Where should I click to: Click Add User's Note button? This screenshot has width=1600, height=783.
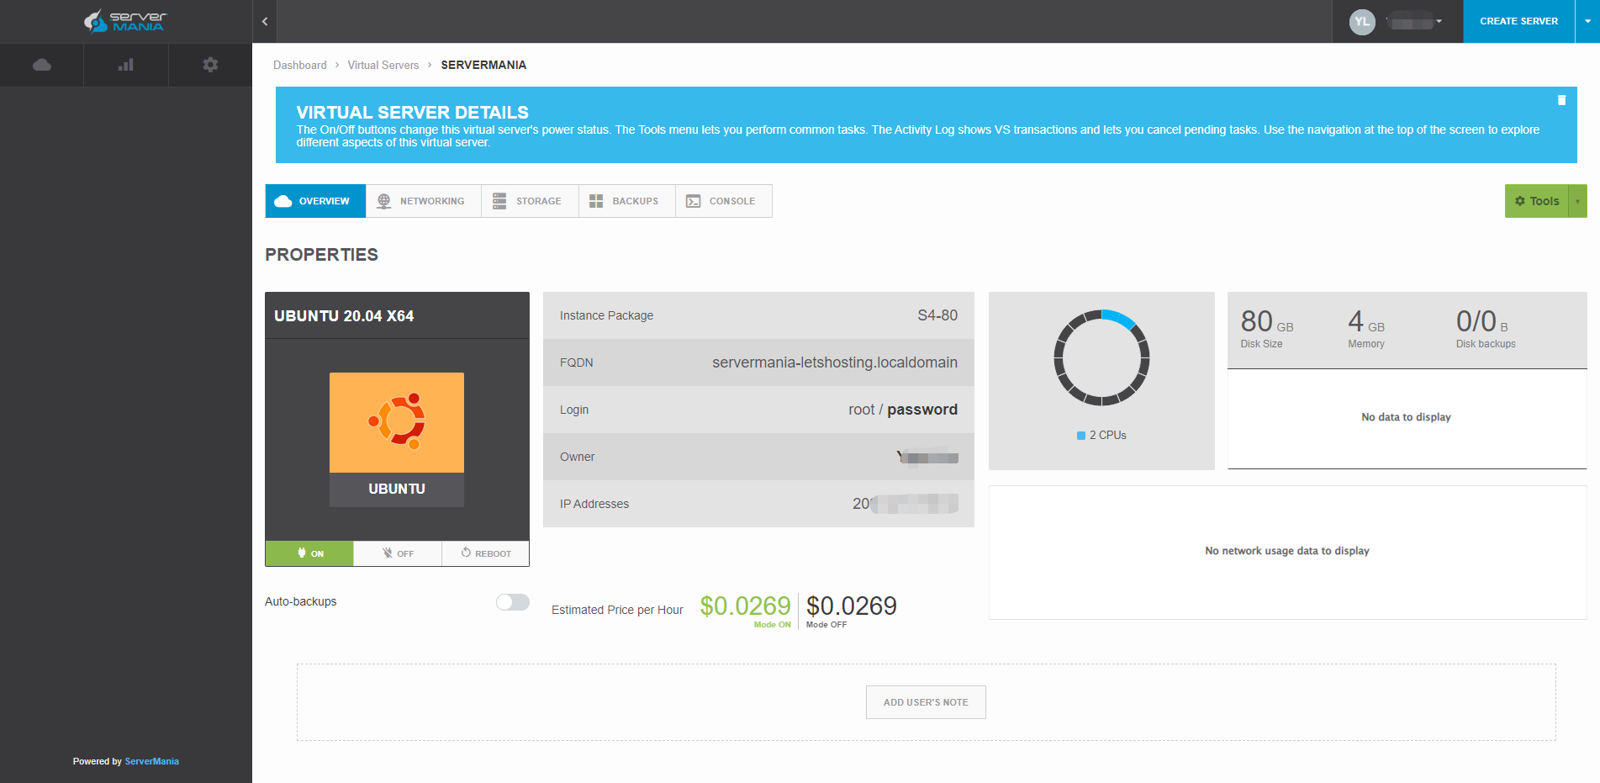coord(926,702)
